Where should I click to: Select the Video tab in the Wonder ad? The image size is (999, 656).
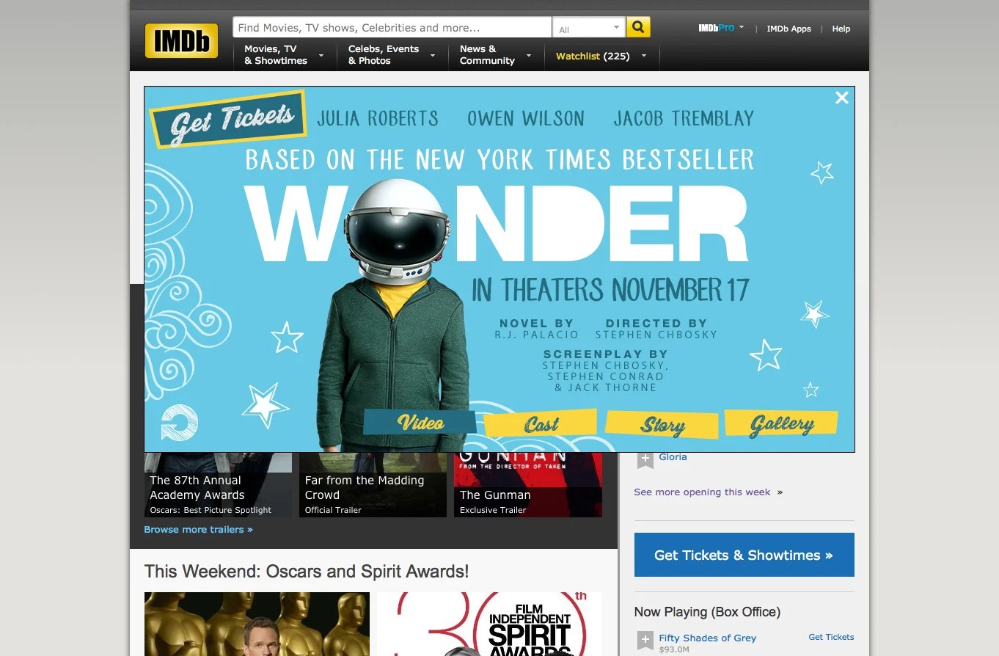[x=420, y=423]
